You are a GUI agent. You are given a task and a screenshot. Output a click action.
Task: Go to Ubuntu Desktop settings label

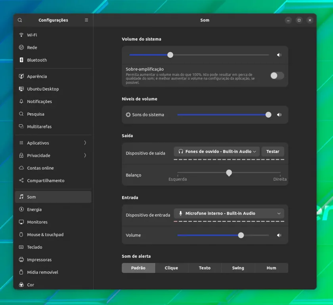pyautogui.click(x=43, y=89)
